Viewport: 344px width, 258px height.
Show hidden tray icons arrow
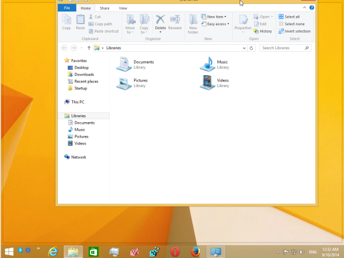(x=278, y=252)
